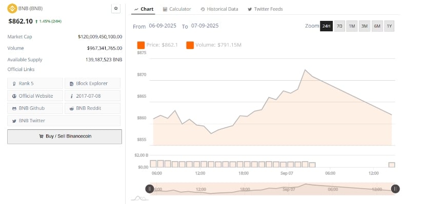
Task: Select the 1M zoom range
Action: click(x=352, y=26)
